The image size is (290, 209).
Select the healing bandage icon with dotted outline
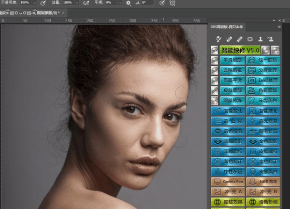click(229, 39)
